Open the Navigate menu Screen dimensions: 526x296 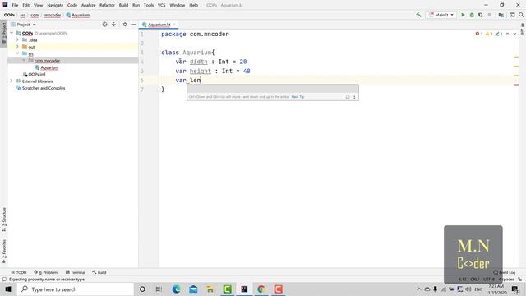click(x=55, y=5)
